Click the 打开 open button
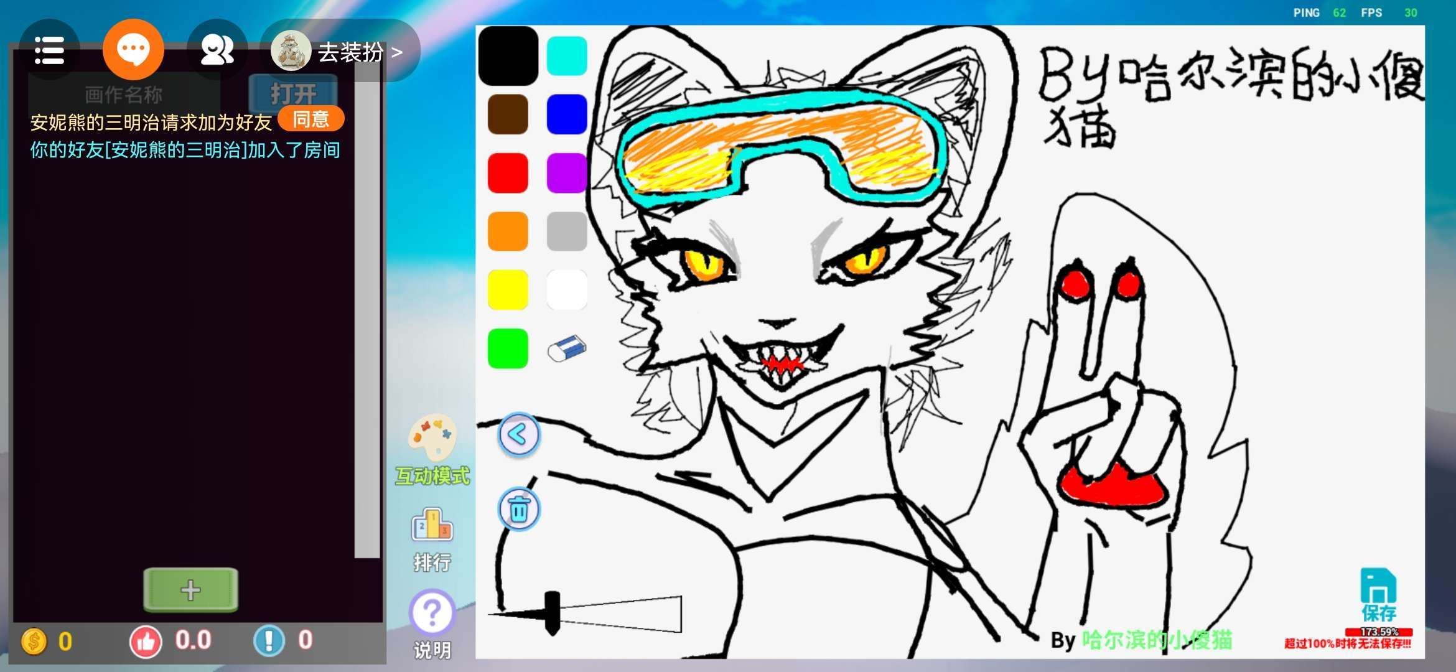This screenshot has height=672, width=1456. click(x=293, y=93)
